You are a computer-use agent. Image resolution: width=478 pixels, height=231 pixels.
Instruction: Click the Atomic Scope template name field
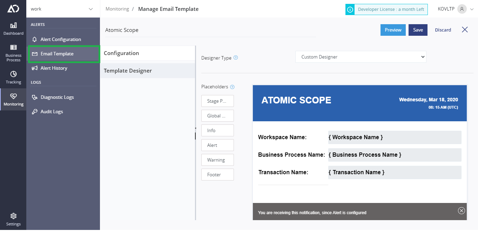[210, 30]
